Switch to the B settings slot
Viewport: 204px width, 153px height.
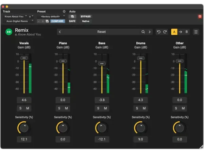click(187, 32)
